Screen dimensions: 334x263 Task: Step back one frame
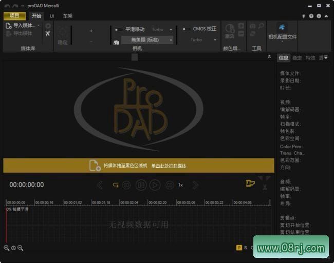(126, 185)
